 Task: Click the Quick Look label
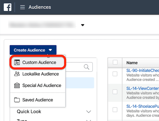point(29,111)
